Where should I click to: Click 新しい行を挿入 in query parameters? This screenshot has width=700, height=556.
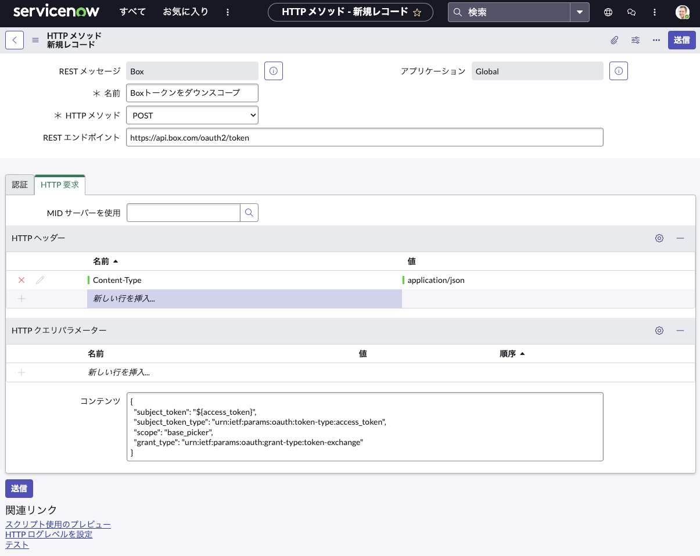pos(119,372)
